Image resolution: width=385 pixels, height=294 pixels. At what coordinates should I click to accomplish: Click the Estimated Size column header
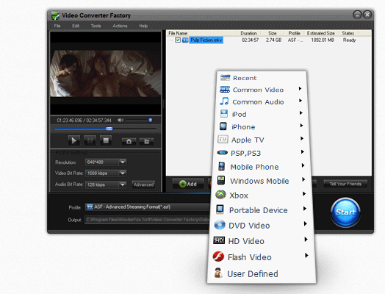320,33
